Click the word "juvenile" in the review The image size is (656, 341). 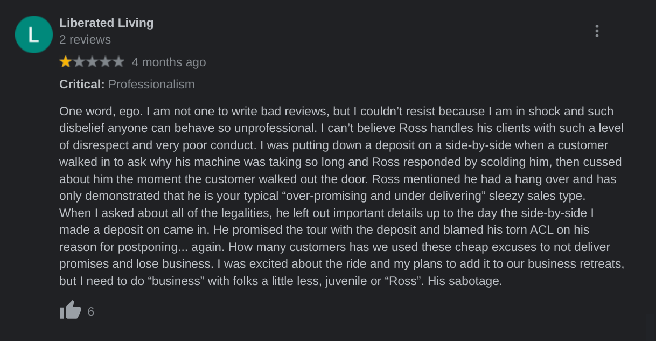coord(347,281)
